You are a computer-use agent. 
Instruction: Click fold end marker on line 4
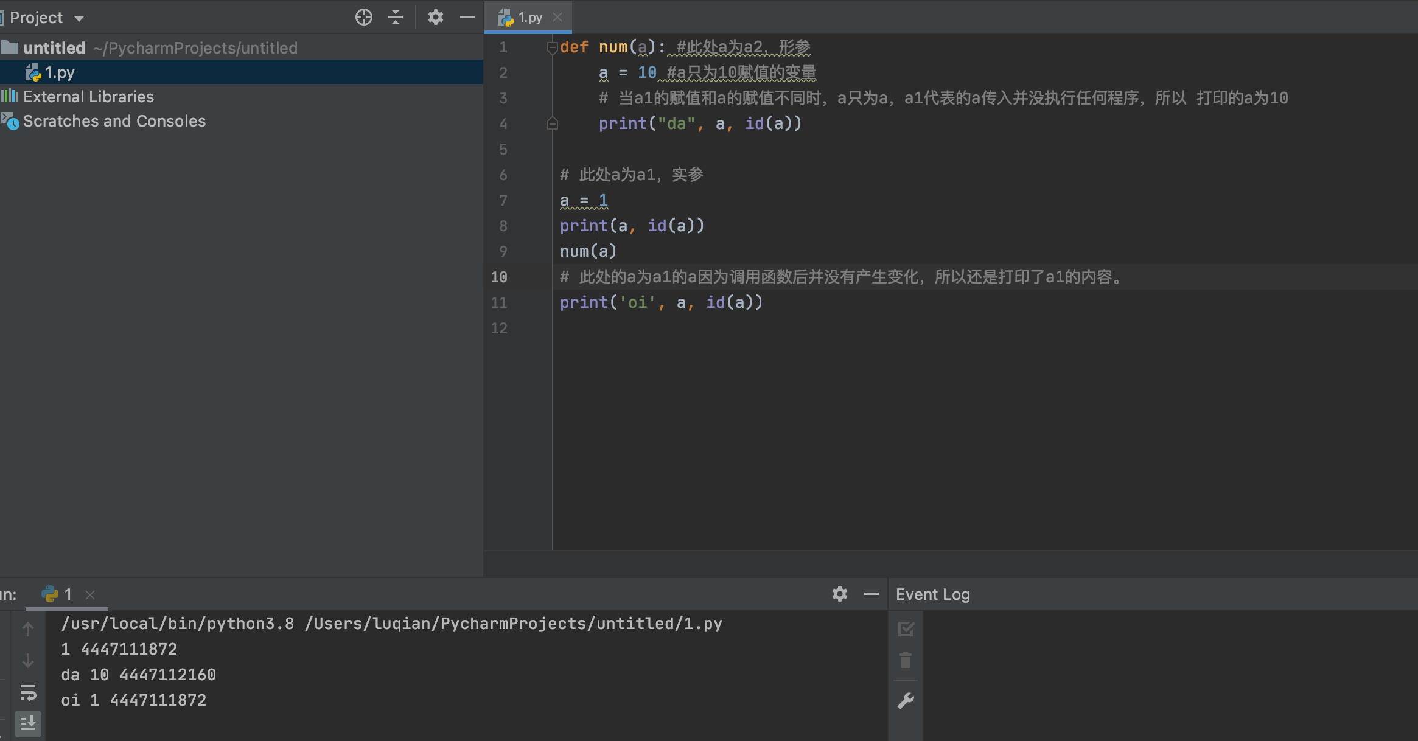552,123
